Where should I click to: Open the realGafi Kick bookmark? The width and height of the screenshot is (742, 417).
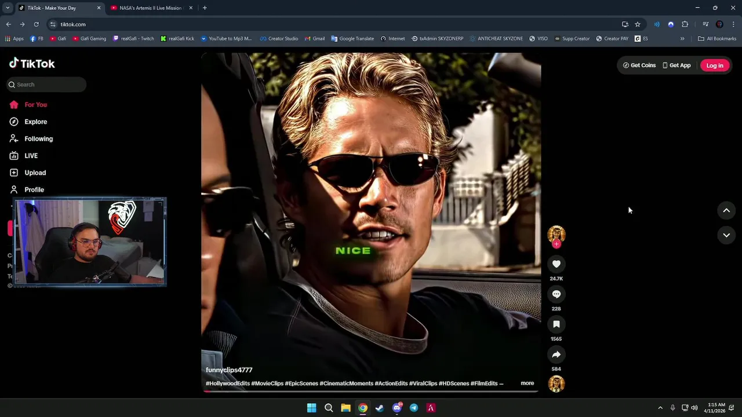177,39
